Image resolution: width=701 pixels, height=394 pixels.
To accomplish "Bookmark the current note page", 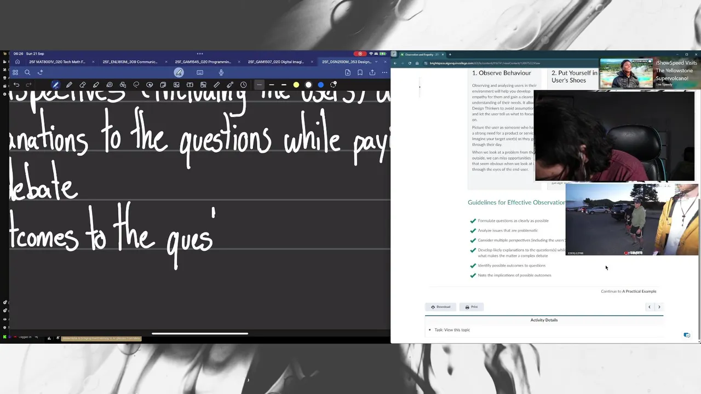I will [360, 72].
